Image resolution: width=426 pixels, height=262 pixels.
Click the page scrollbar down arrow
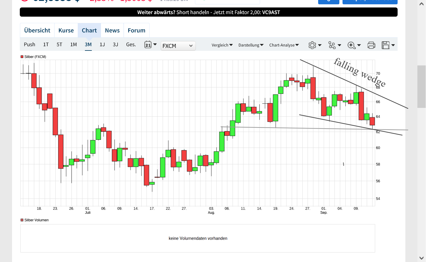[421, 258]
